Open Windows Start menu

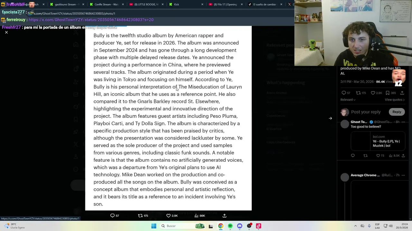pyautogui.click(x=154, y=226)
